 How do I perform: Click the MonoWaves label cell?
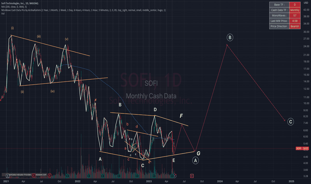pyautogui.click(x=279, y=15)
